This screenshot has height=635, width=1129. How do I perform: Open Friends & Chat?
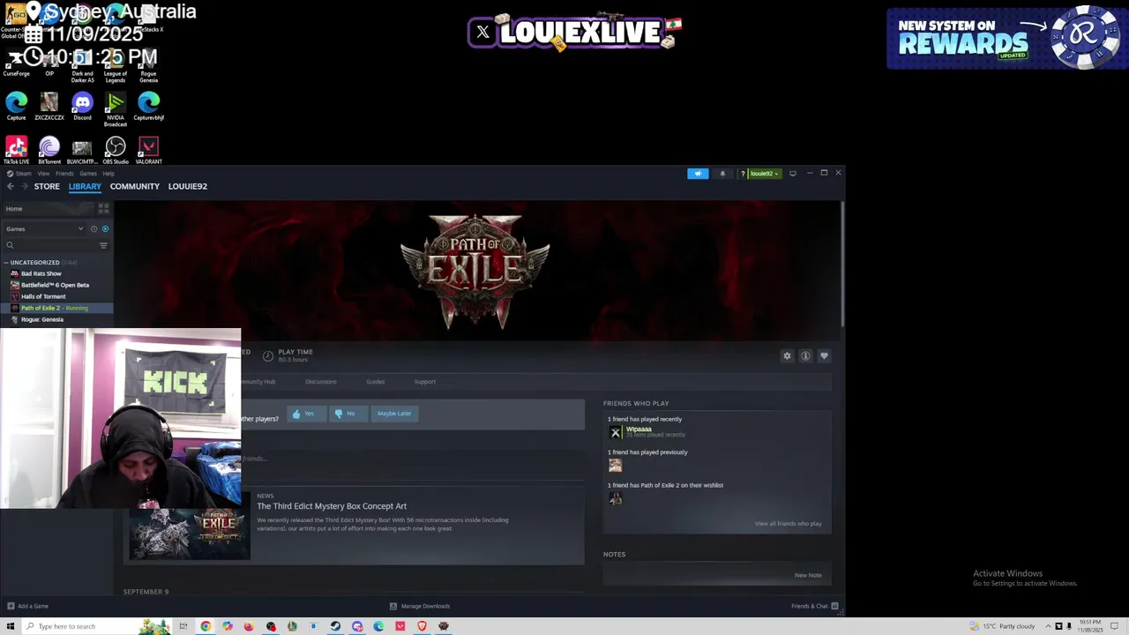click(x=815, y=606)
